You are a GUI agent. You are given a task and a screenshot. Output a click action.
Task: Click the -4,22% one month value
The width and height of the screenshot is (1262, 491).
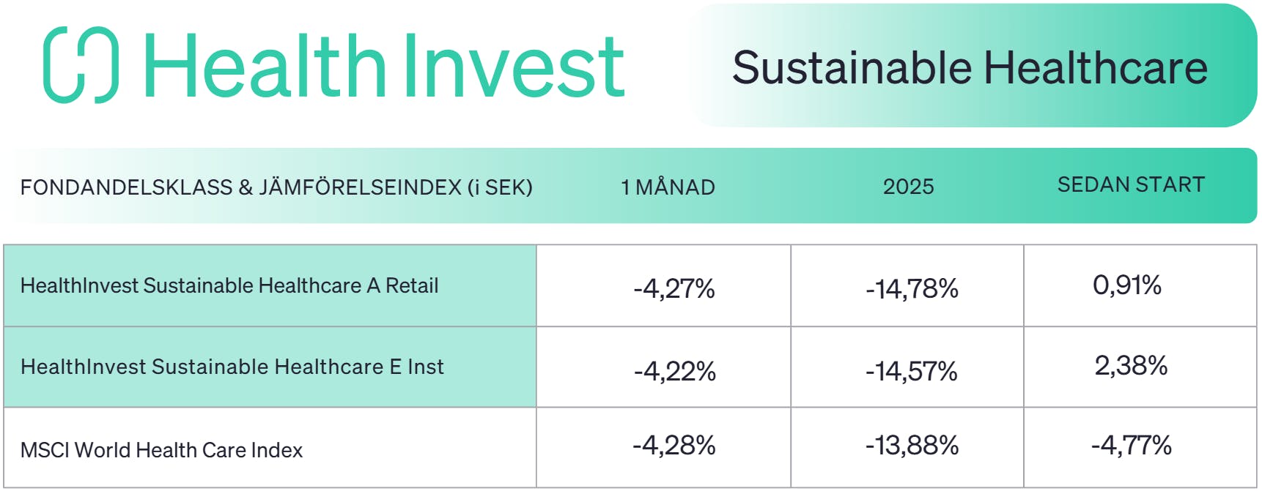click(675, 371)
